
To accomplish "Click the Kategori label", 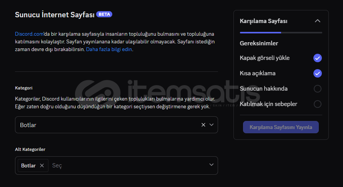I will pyautogui.click(x=23, y=88).
